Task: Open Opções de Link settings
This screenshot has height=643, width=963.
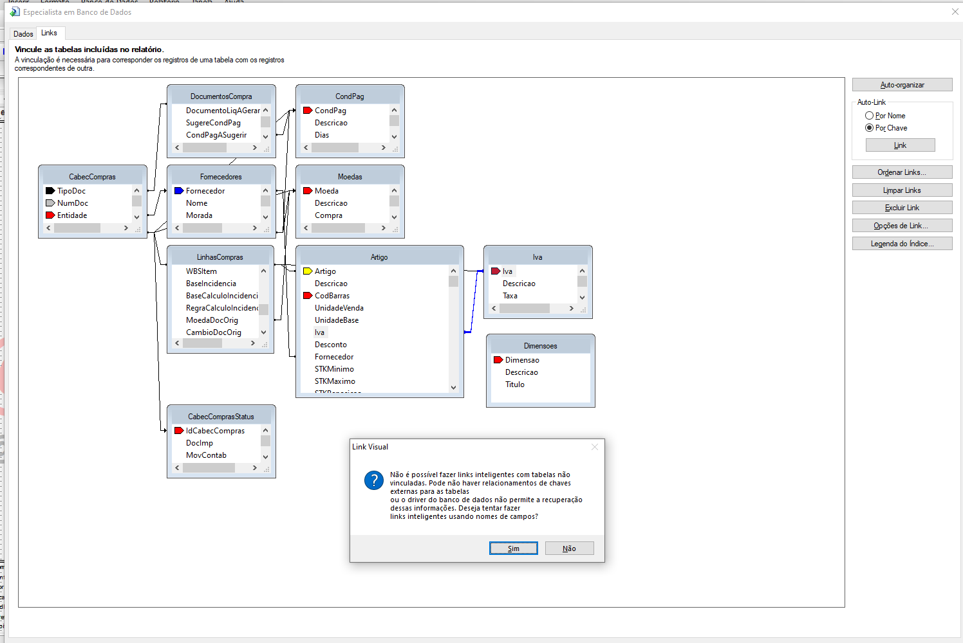Action: 902,226
